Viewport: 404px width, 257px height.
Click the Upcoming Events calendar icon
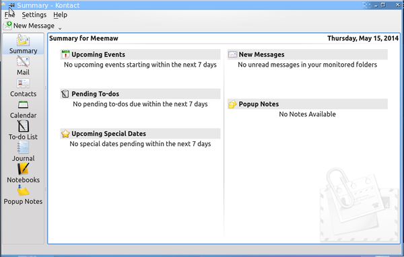coord(65,54)
